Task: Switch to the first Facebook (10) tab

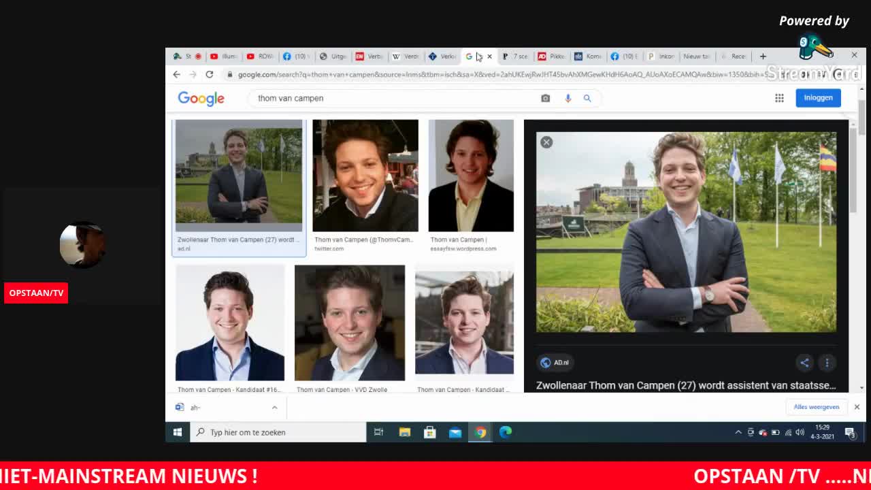Action: pyautogui.click(x=297, y=56)
